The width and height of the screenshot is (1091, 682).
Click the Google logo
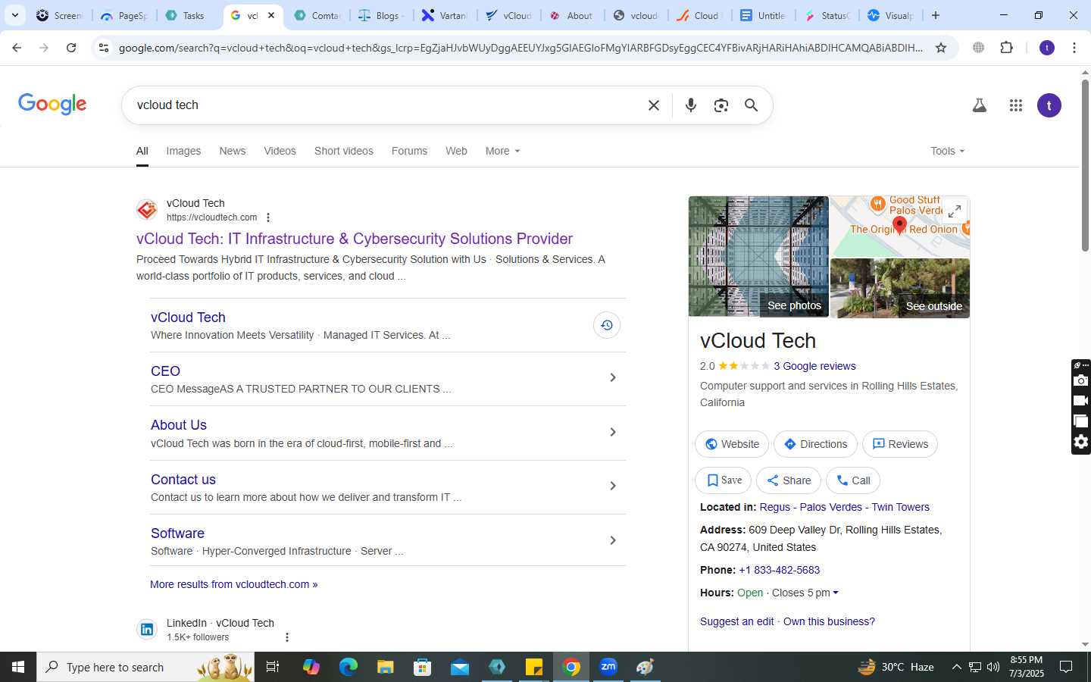(x=52, y=105)
